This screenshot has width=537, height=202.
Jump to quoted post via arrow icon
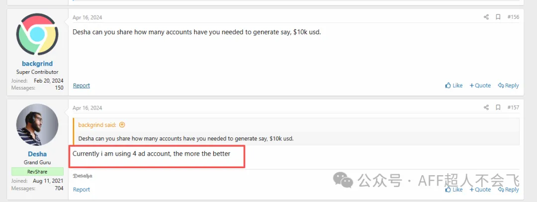pyautogui.click(x=122, y=125)
